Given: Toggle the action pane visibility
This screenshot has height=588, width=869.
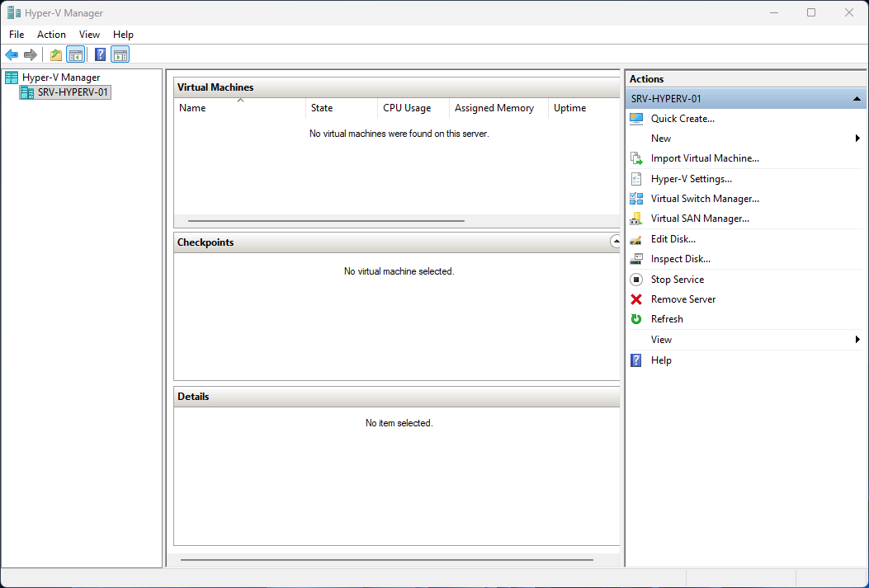Looking at the screenshot, I should (x=120, y=54).
